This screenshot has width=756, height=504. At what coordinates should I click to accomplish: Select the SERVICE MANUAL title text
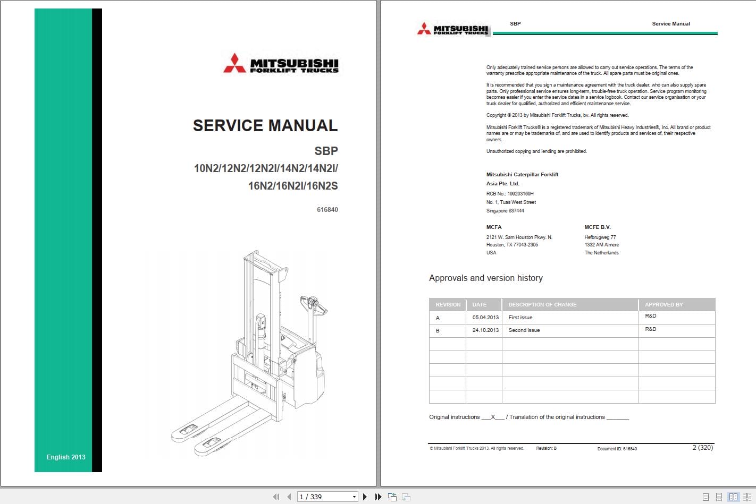(265, 126)
